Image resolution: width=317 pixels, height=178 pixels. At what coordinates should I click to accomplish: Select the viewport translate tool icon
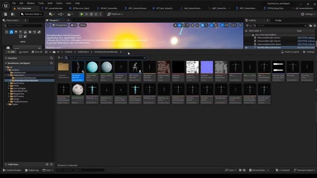point(179,25)
